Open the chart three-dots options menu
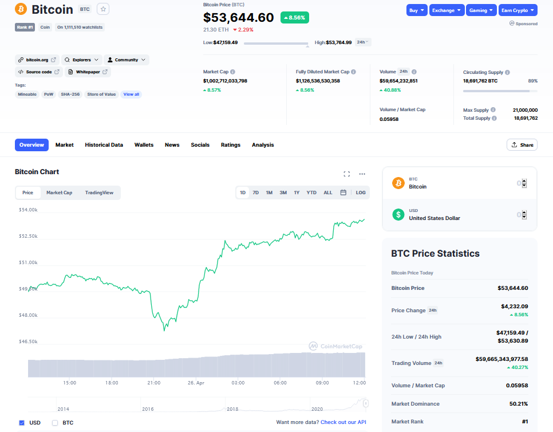Screen dimensions: 553x432 tap(362, 174)
